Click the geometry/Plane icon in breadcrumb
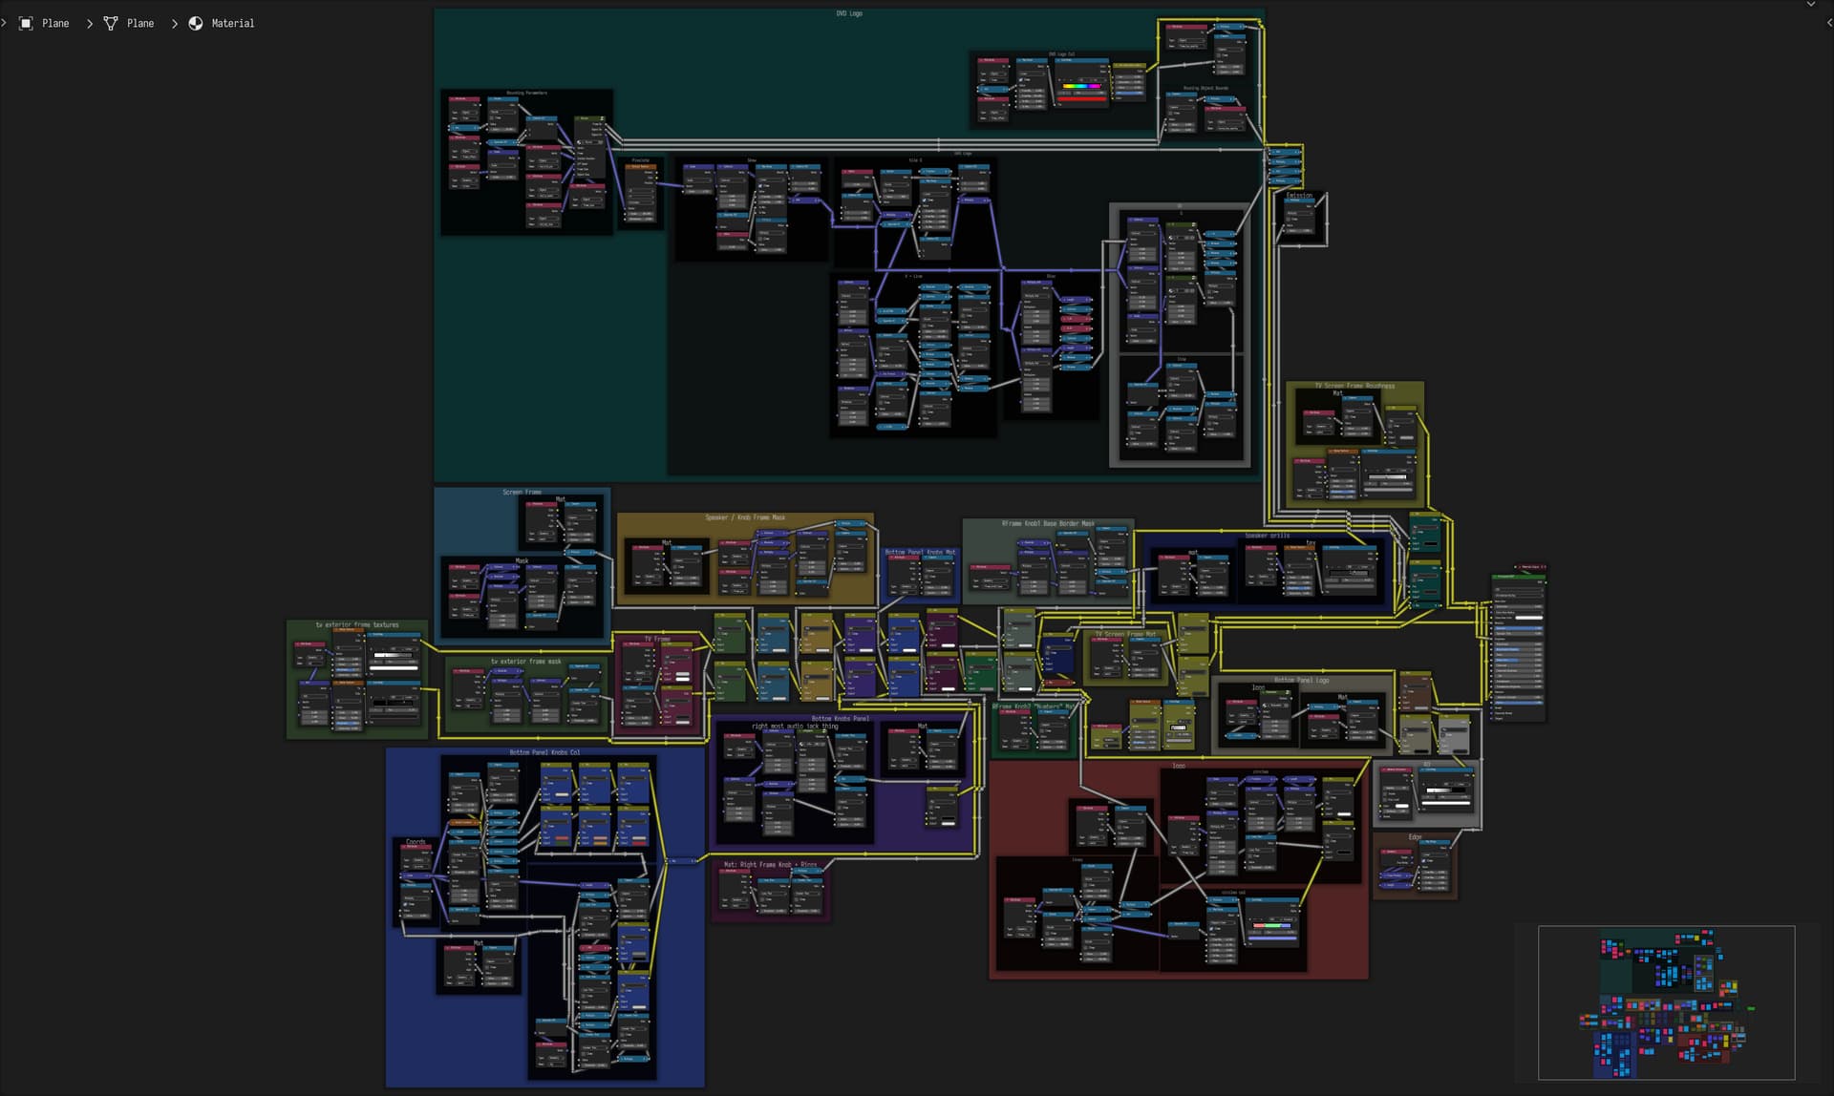 coord(111,22)
